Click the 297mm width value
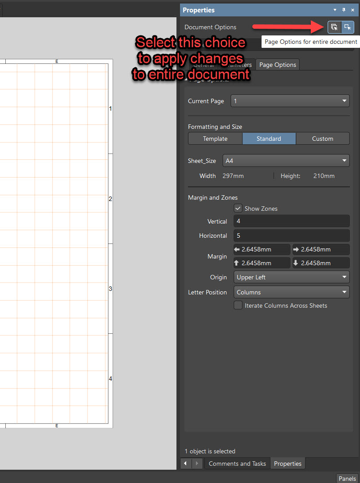 pos(233,176)
